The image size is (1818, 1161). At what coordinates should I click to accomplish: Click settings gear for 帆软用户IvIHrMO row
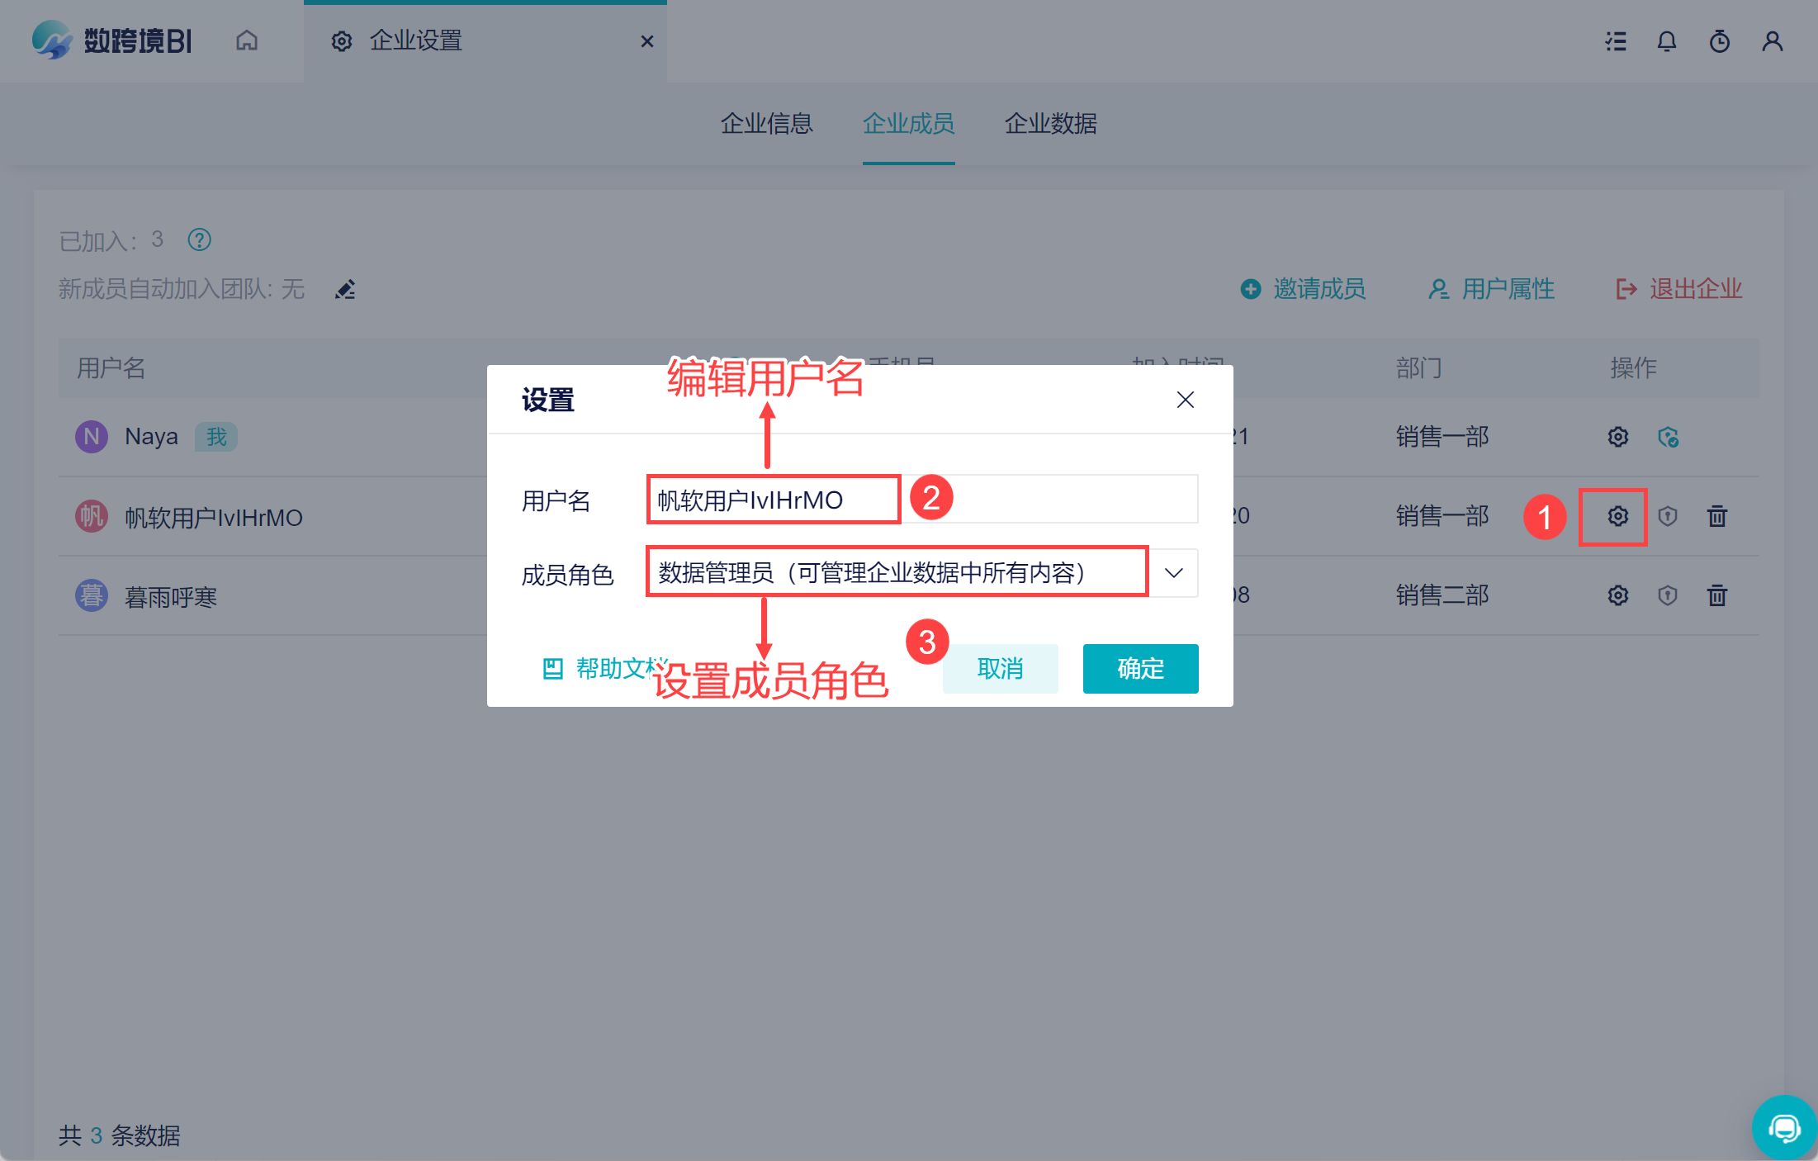click(x=1617, y=517)
